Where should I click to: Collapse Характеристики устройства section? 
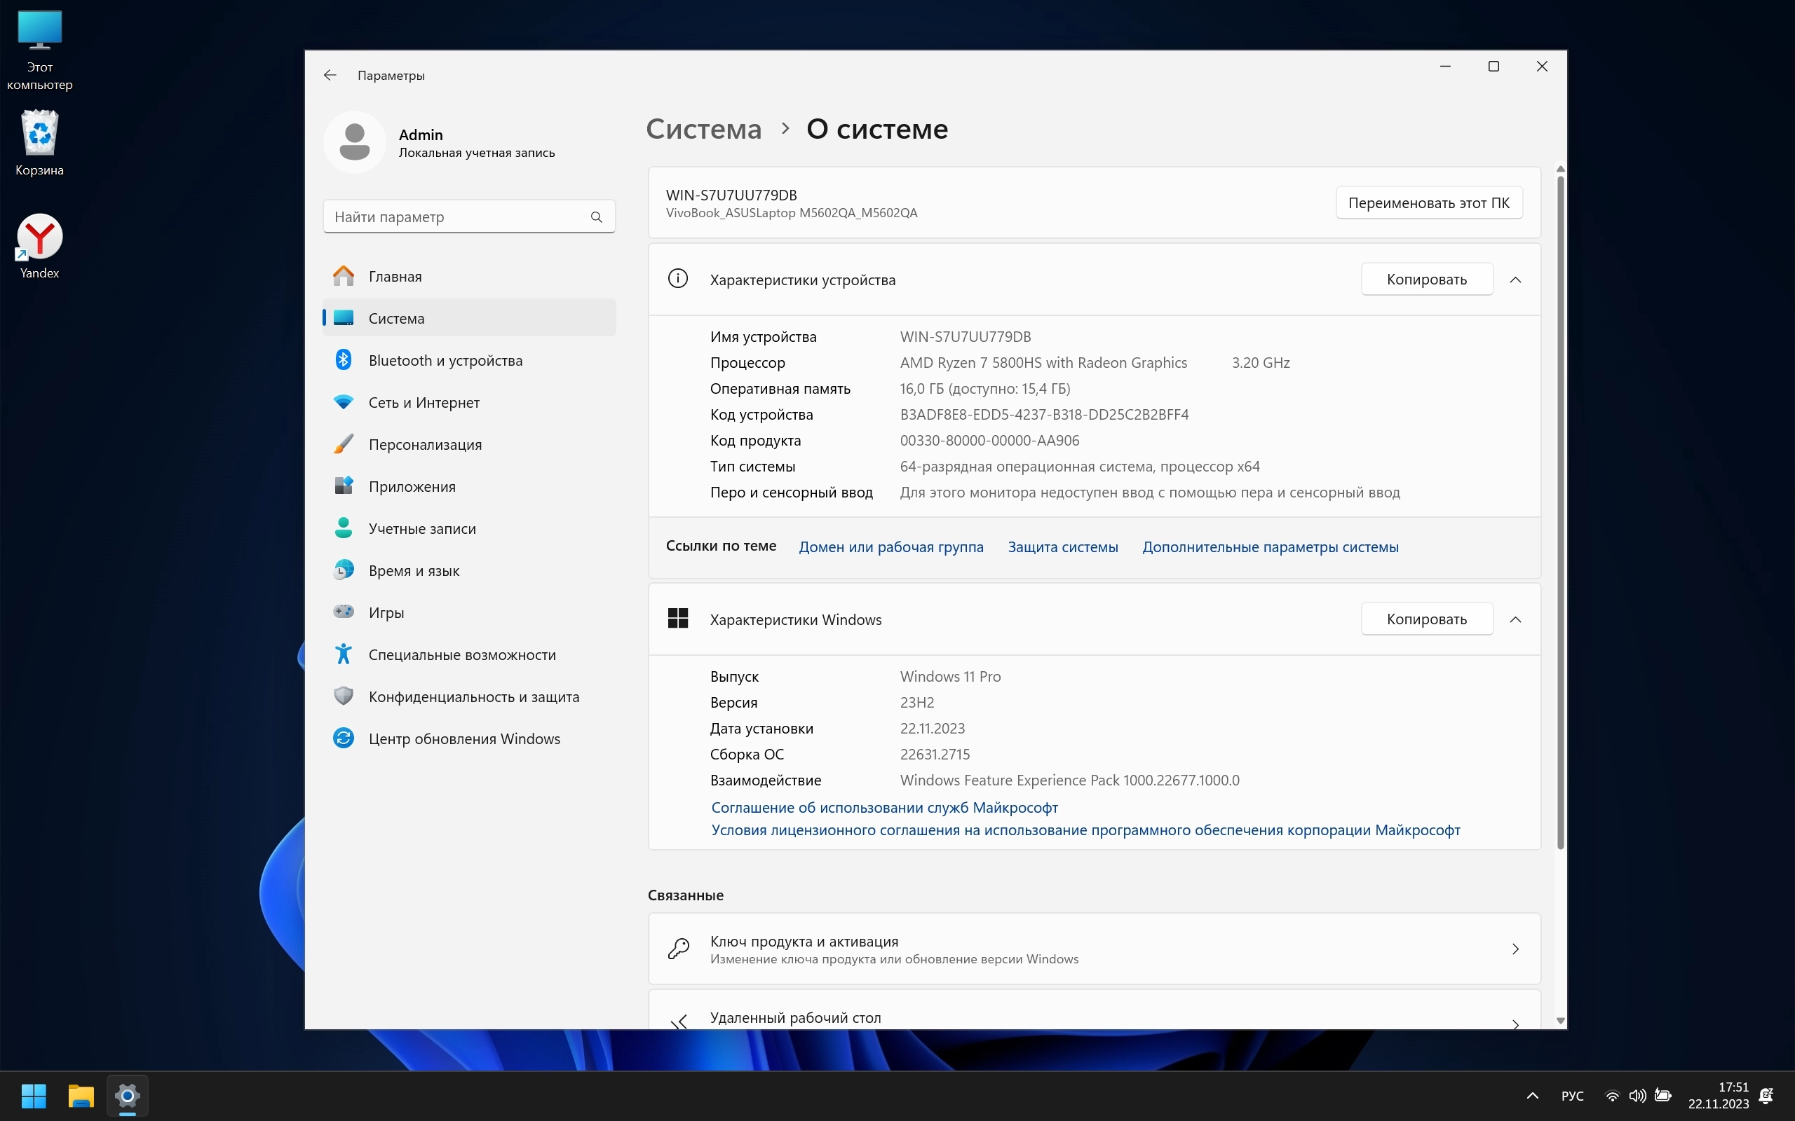(1515, 280)
